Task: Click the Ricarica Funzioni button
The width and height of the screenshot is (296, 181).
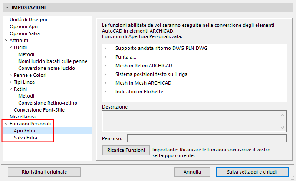Action: tap(124, 151)
